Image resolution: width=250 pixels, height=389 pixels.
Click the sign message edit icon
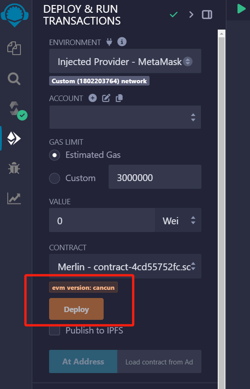click(x=106, y=98)
